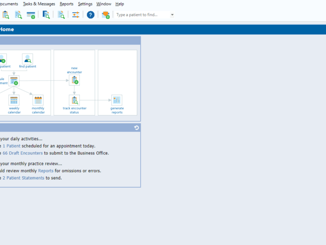The width and height of the screenshot is (326, 245).
Task: Open the weekly calendar icon
Action: point(14,100)
